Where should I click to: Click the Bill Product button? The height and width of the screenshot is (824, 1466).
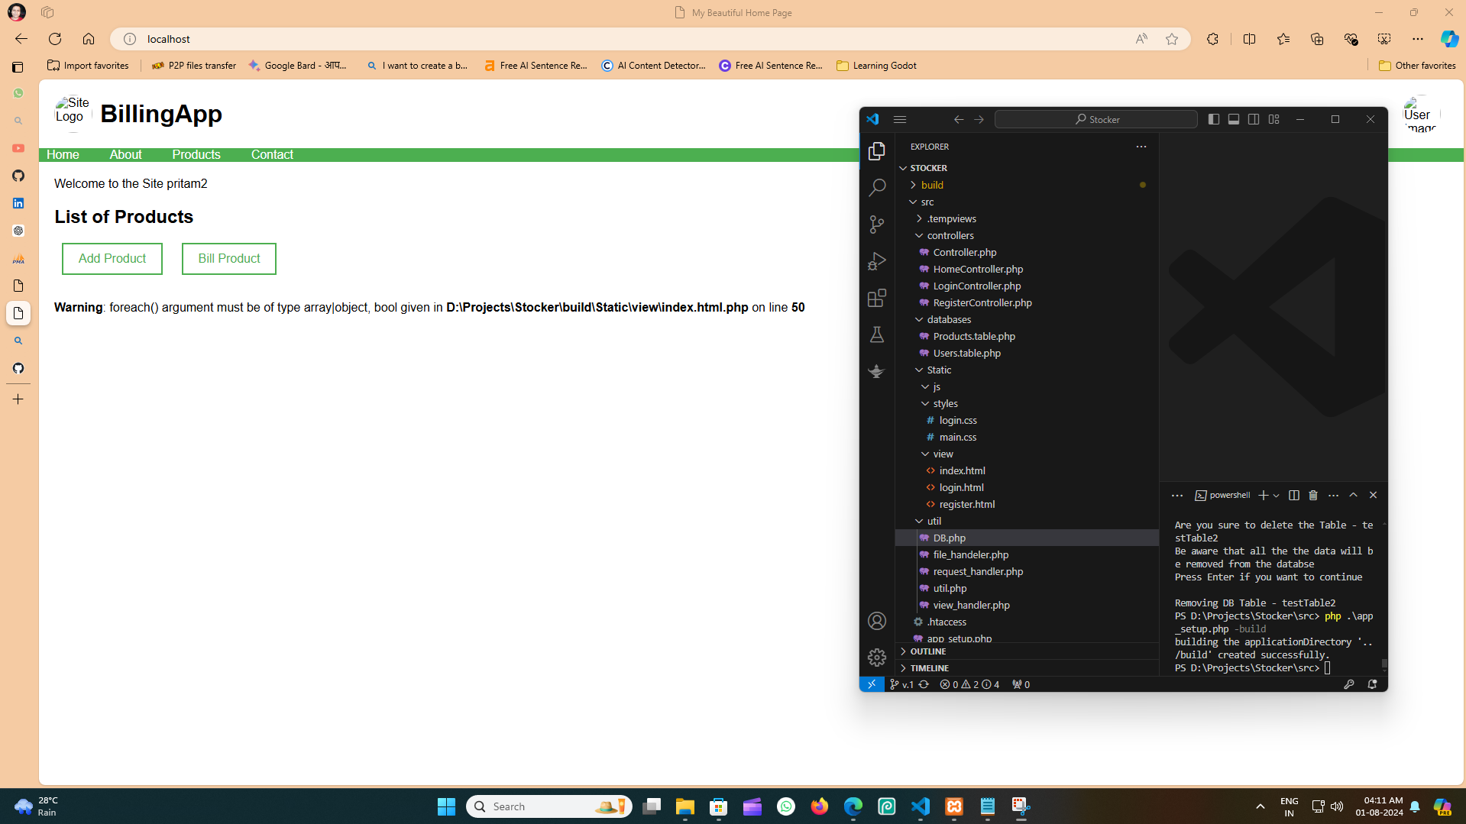click(228, 258)
